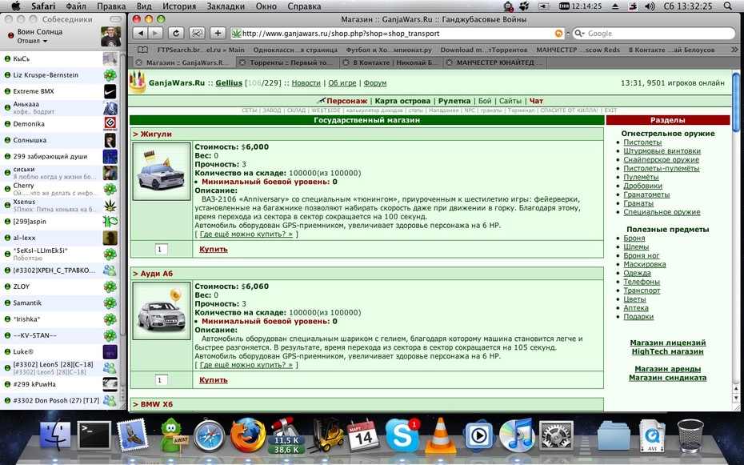The height and width of the screenshot is (465, 744).
Task: Select contact Samantik in Adium list
Action: point(61,303)
